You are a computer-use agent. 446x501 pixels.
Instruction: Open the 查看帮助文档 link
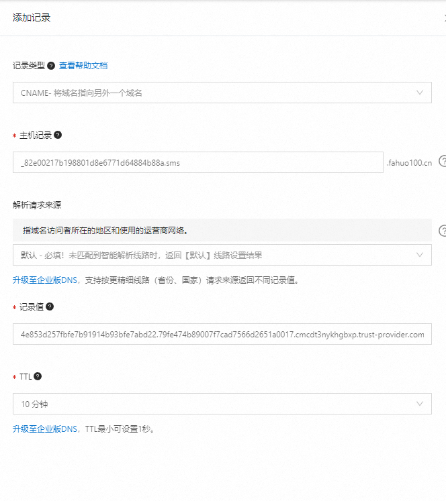click(83, 66)
